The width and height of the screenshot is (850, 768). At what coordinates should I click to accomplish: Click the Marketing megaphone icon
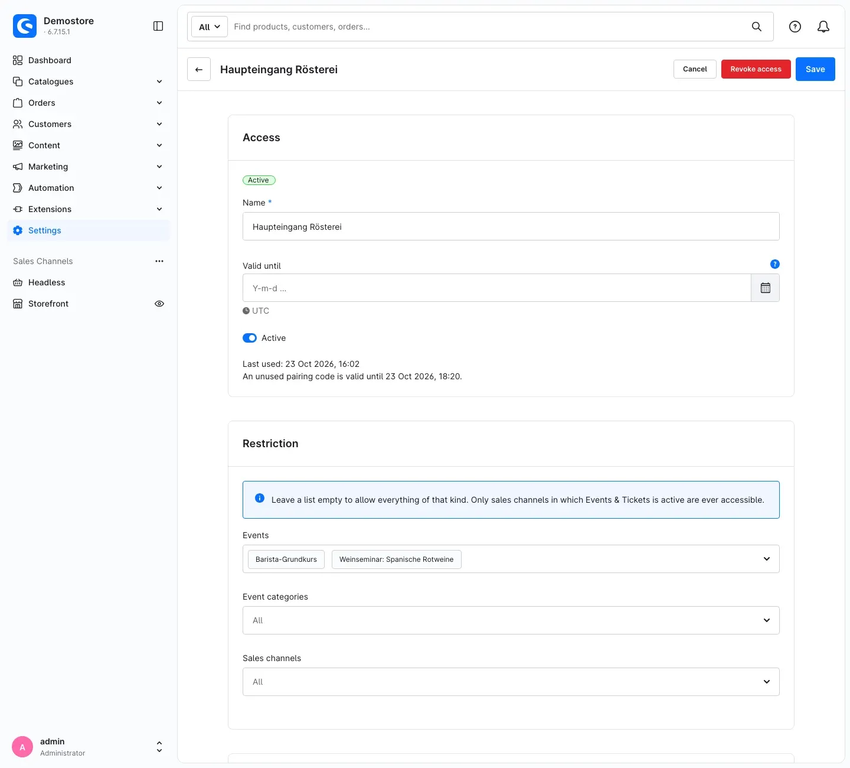click(x=18, y=167)
